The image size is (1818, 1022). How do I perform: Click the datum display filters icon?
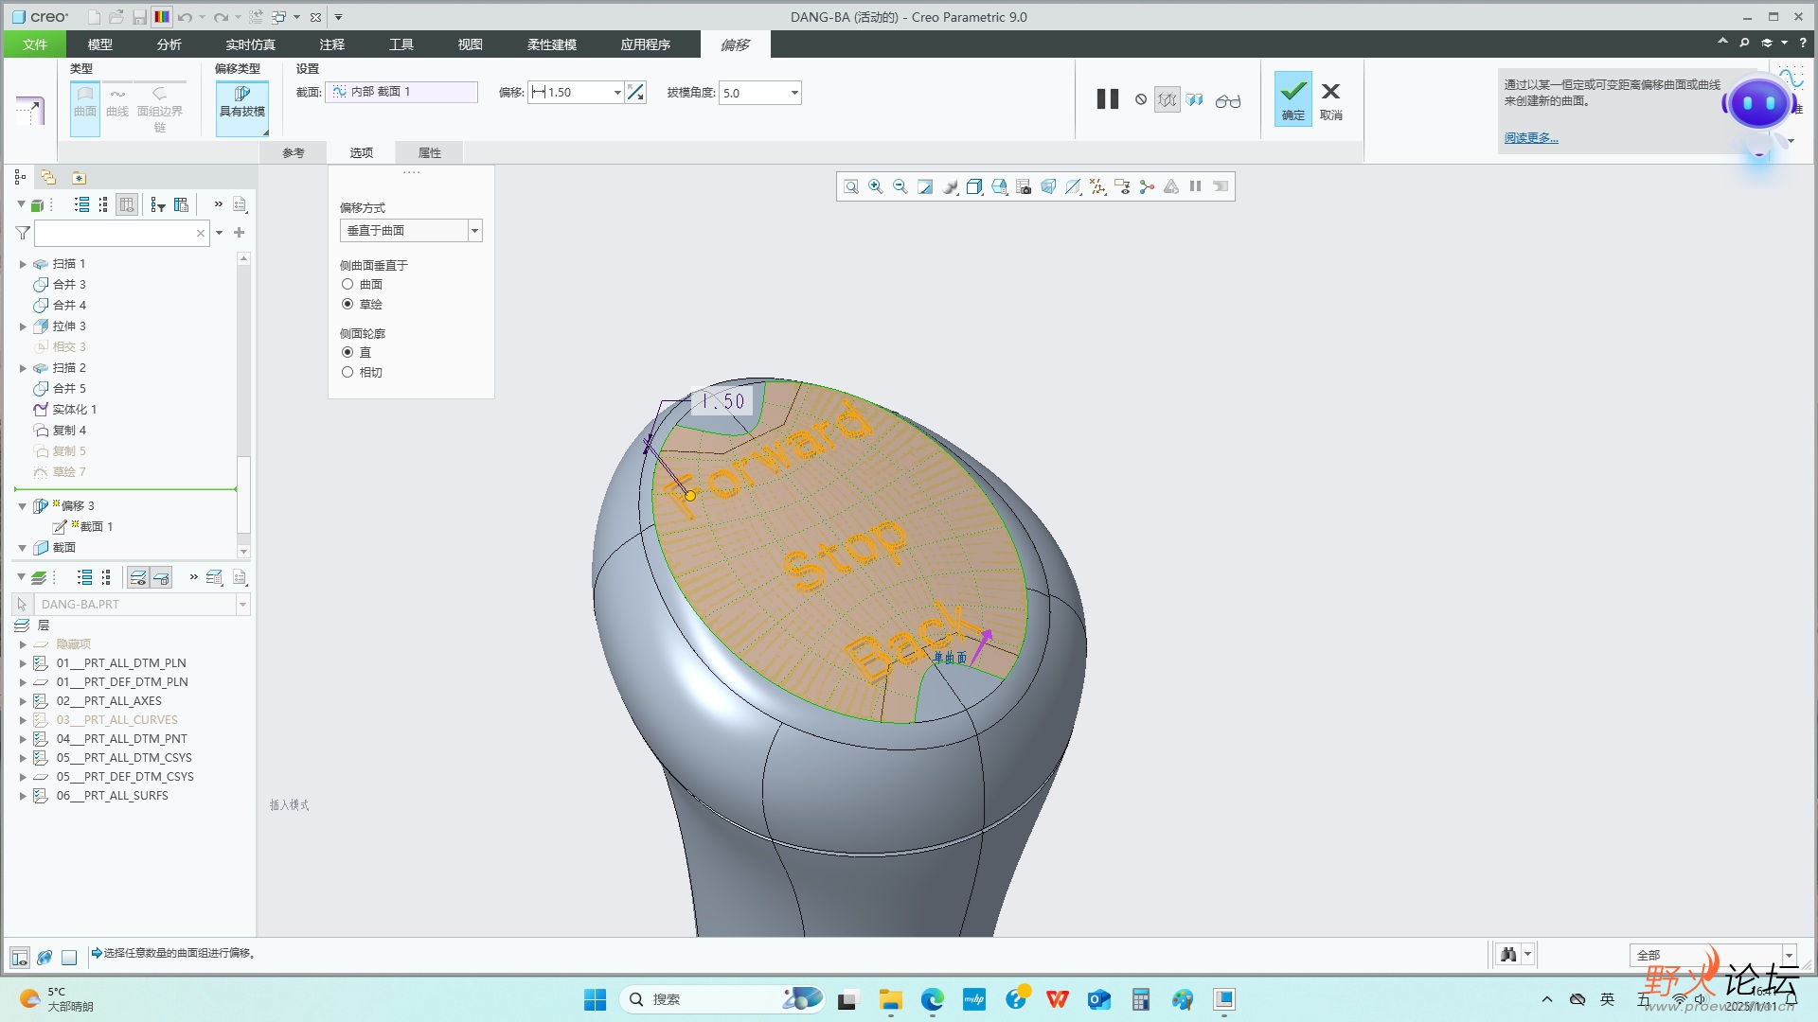(1097, 186)
